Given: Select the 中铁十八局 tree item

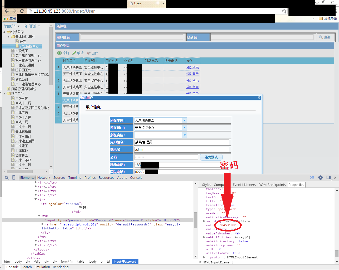Looking at the screenshot, I should point(23,103).
